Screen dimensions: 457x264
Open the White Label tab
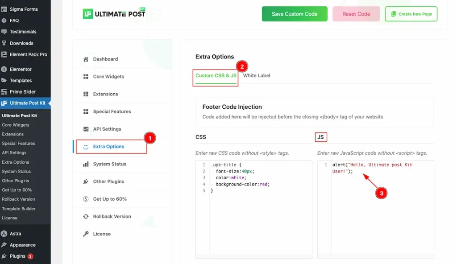pos(257,76)
